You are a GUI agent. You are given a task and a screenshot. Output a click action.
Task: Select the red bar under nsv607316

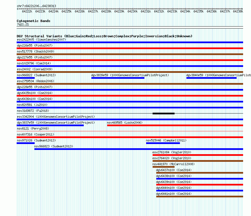click(130, 137)
